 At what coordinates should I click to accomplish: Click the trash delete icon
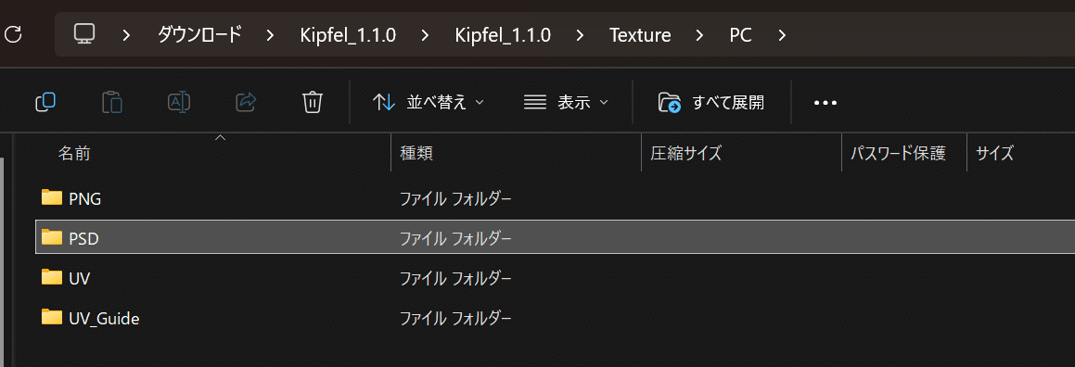tap(312, 103)
